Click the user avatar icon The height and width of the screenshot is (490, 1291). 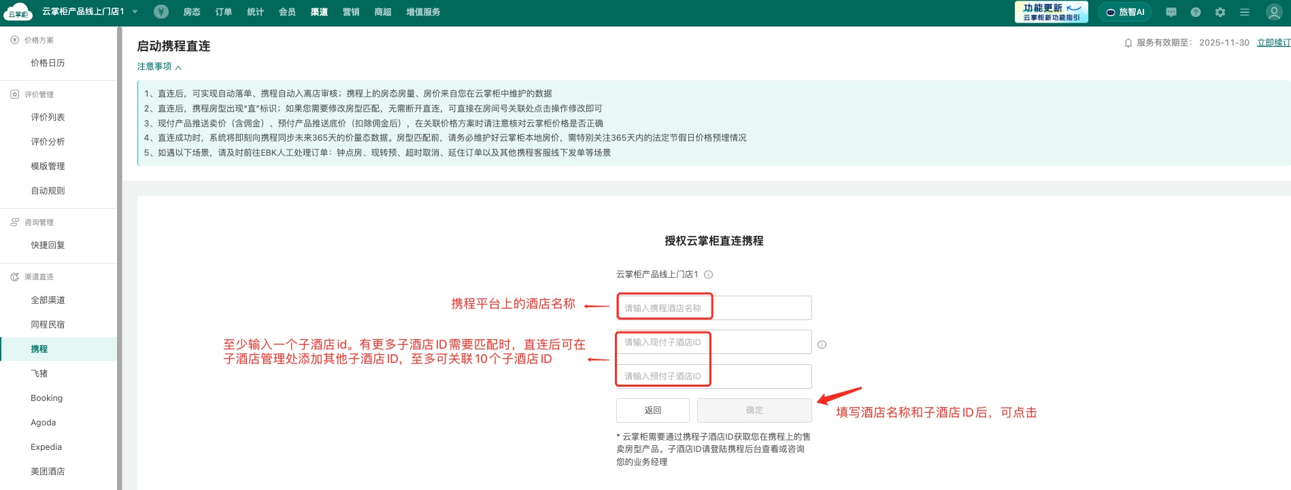click(1274, 12)
